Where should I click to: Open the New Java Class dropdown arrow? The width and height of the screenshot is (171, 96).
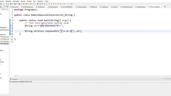point(28,4)
